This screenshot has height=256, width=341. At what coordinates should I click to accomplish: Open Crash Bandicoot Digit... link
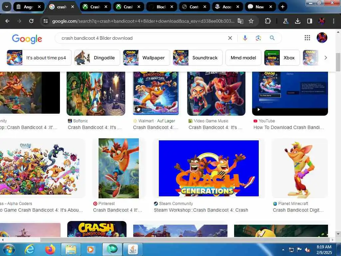click(298, 210)
